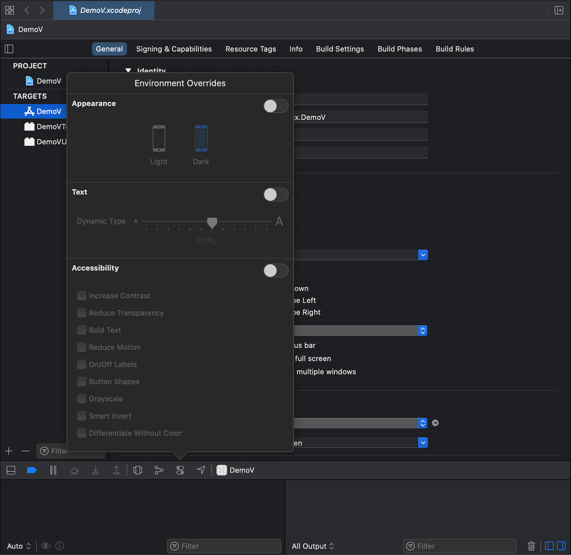Enable the Appearance override switch
This screenshot has height=555, width=571.
(x=275, y=106)
